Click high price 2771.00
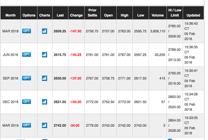Image resolution: width=208 pixels, height=140 pixels. 124,78
